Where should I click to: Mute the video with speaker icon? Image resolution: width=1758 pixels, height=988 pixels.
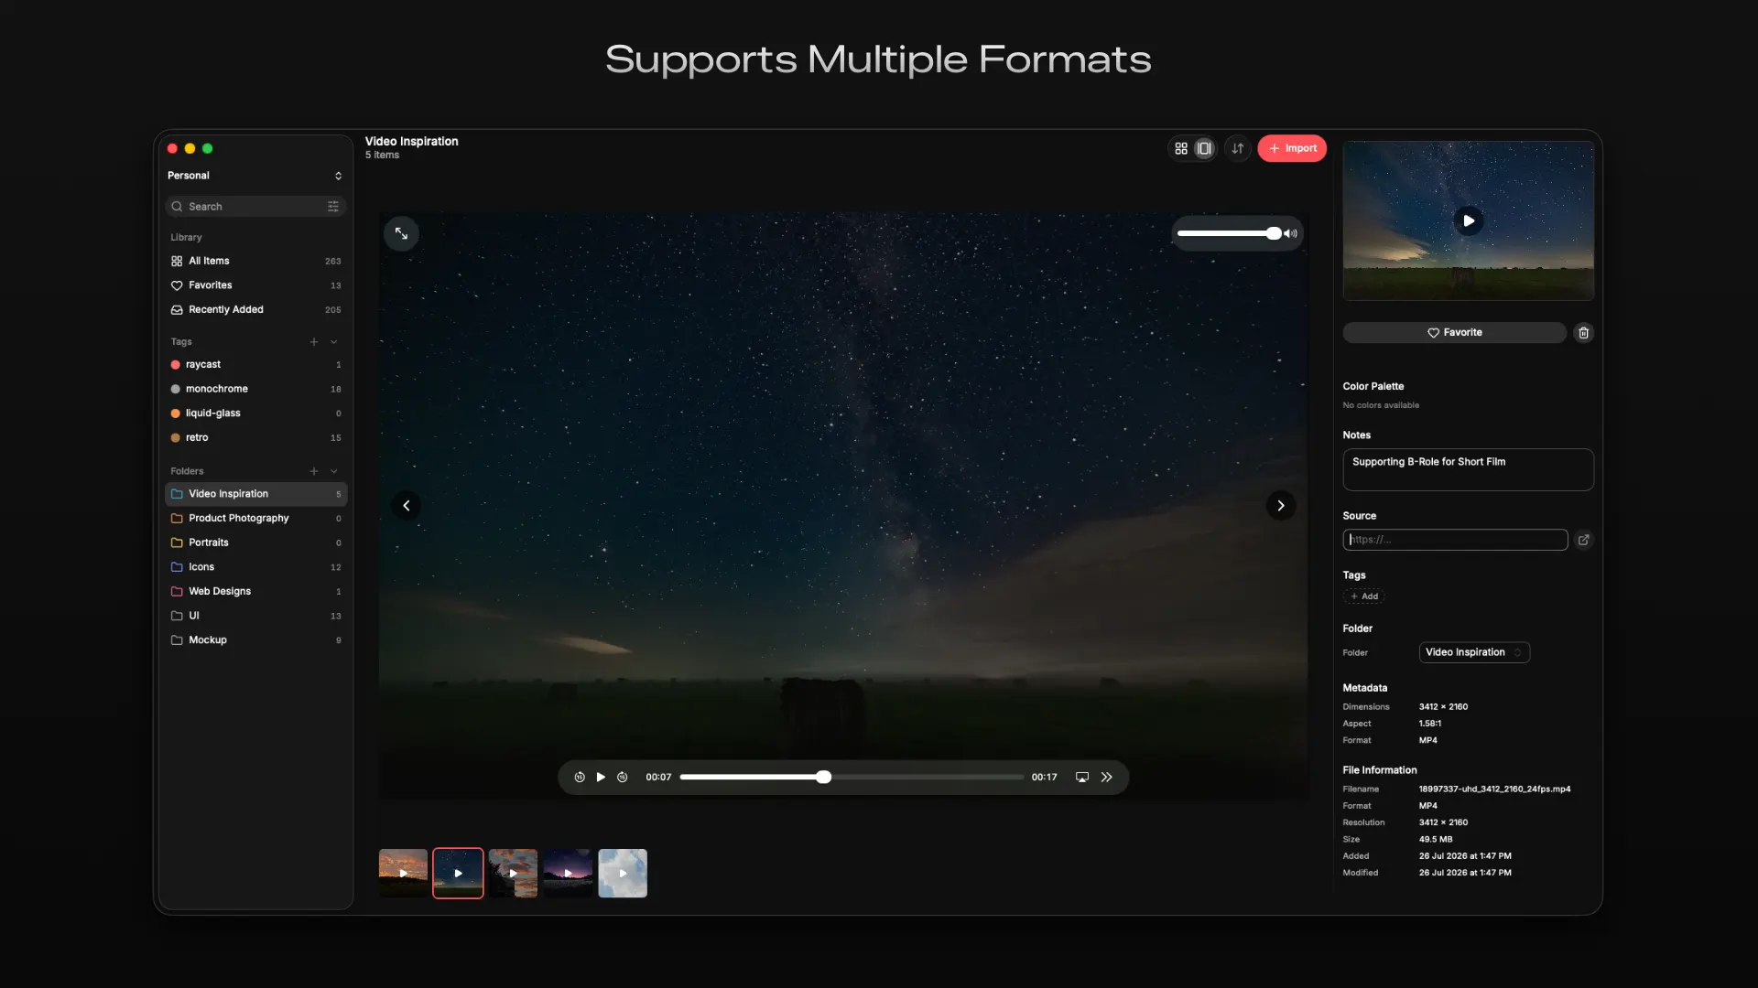point(1291,234)
